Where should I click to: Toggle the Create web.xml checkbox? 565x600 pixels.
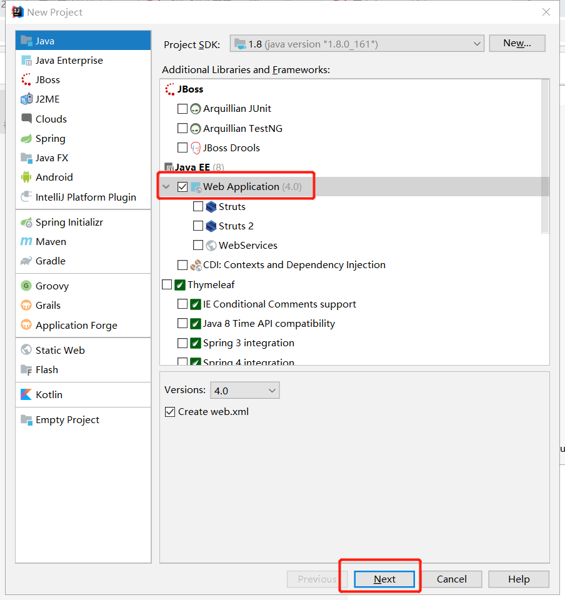[170, 412]
